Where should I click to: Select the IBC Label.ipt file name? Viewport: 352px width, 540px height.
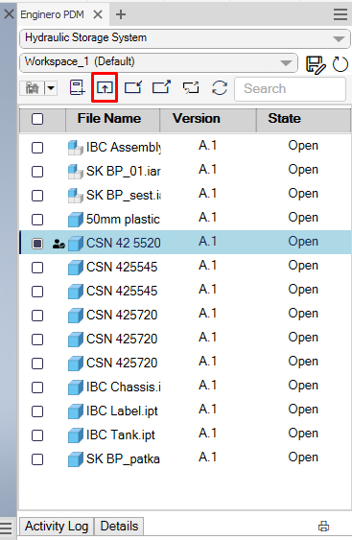122,411
